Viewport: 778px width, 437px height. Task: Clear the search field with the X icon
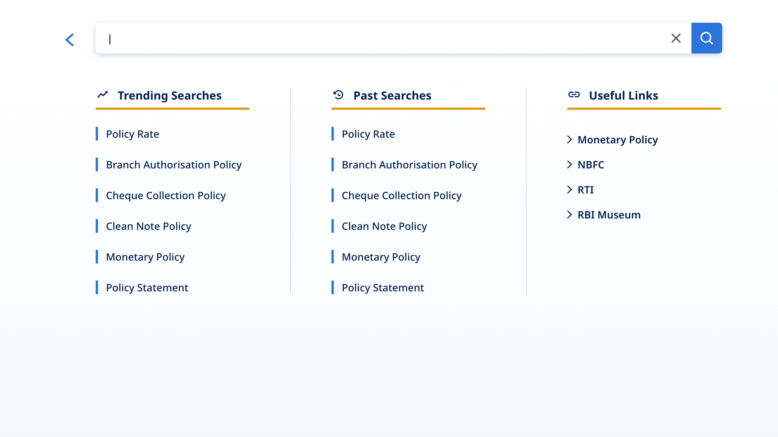675,38
